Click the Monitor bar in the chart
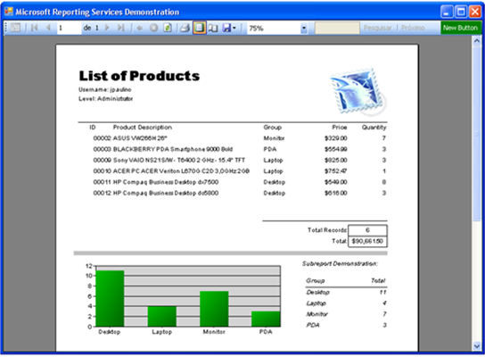 coord(214,309)
